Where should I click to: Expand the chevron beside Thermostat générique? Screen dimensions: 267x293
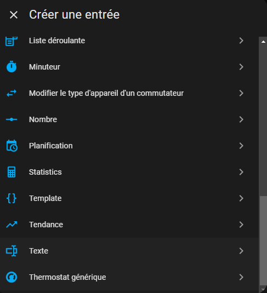tap(241, 277)
